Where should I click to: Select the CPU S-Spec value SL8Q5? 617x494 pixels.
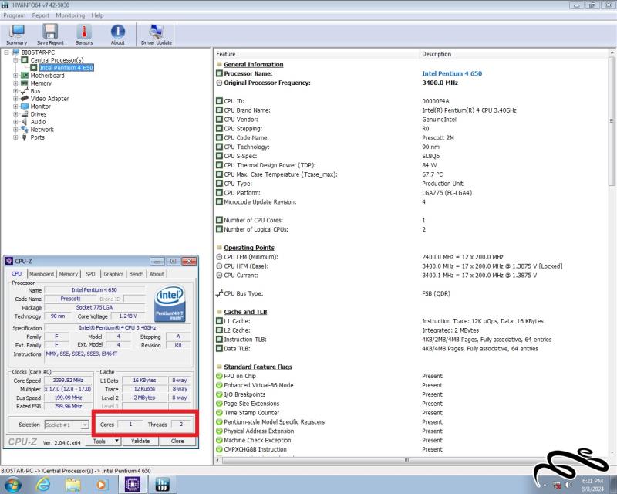click(x=430, y=156)
